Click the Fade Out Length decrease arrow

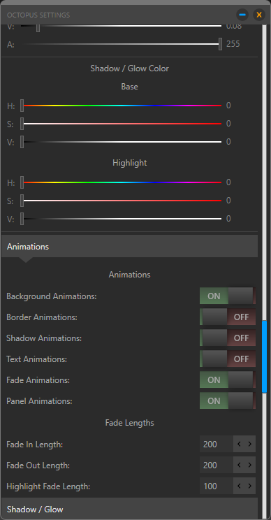(239, 465)
